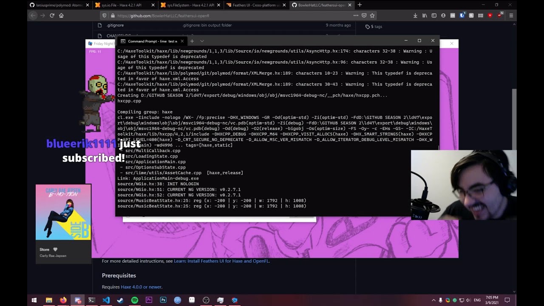Open Learn: Install Feathers UI link
The width and height of the screenshot is (544, 306).
click(x=221, y=261)
